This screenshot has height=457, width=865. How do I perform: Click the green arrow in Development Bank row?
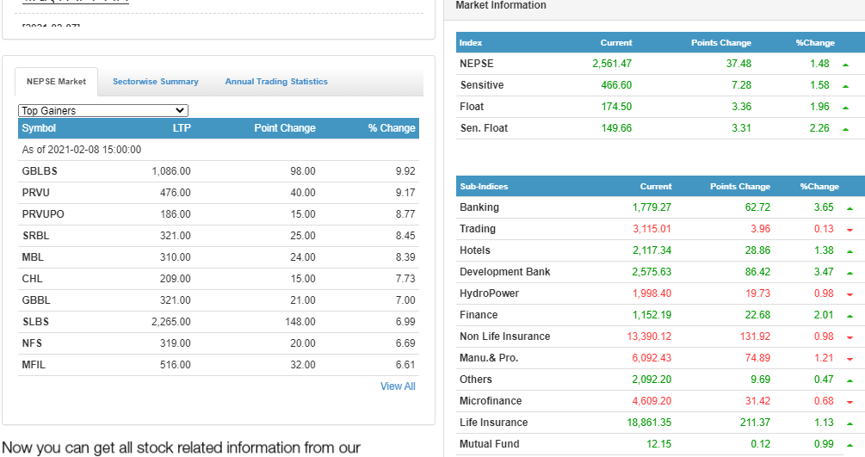[850, 273]
